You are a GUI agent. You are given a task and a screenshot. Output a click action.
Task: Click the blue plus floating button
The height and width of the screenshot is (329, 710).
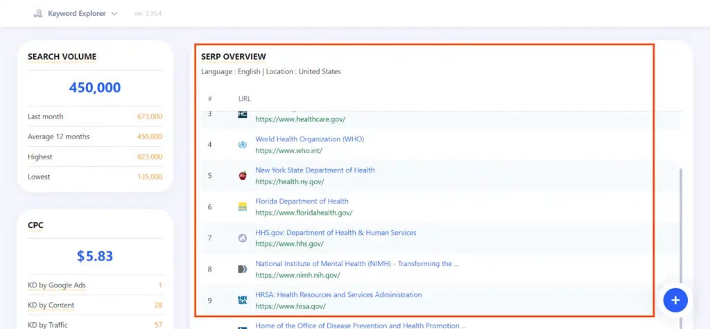coord(675,300)
